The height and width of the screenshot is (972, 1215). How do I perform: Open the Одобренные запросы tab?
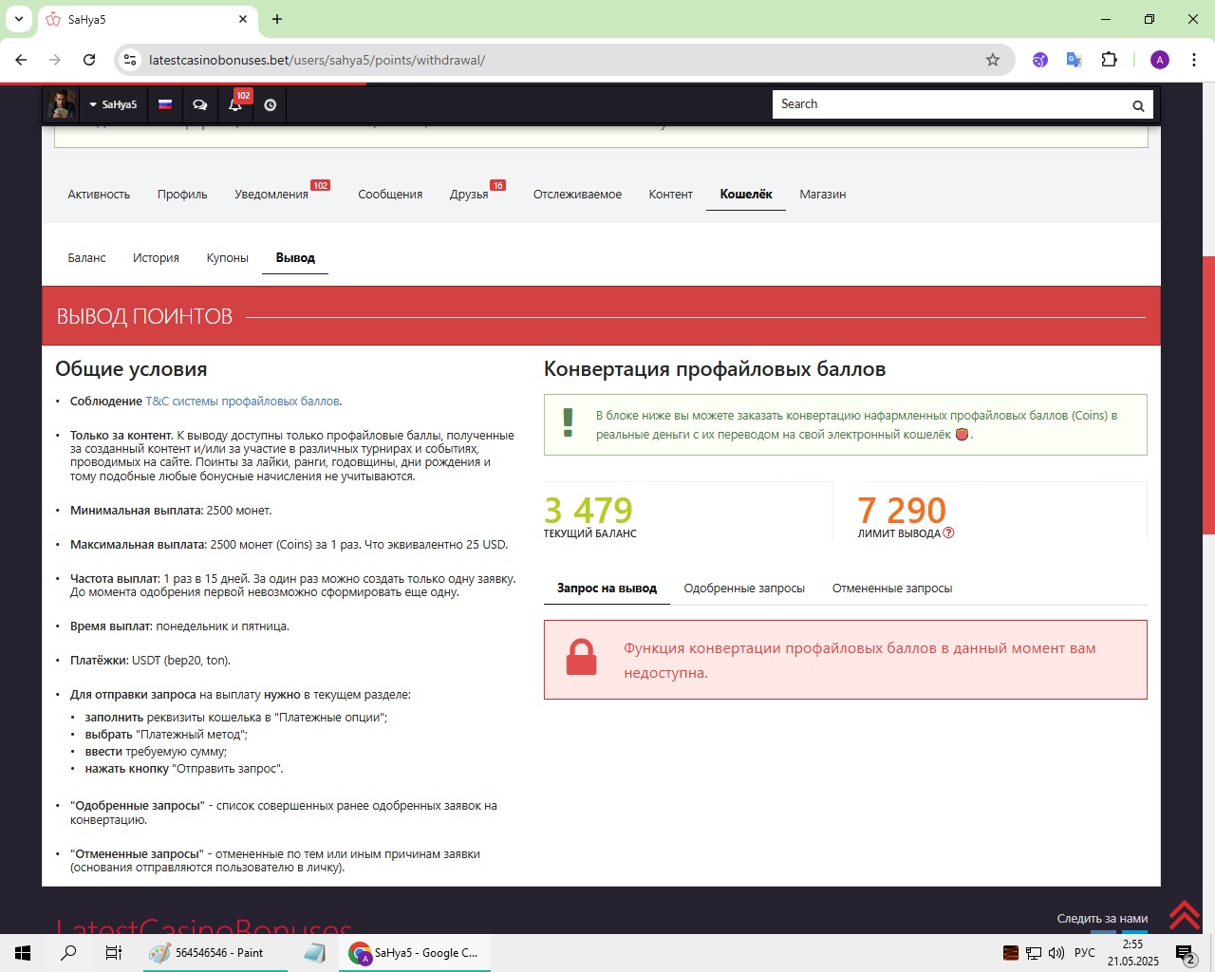pyautogui.click(x=743, y=589)
